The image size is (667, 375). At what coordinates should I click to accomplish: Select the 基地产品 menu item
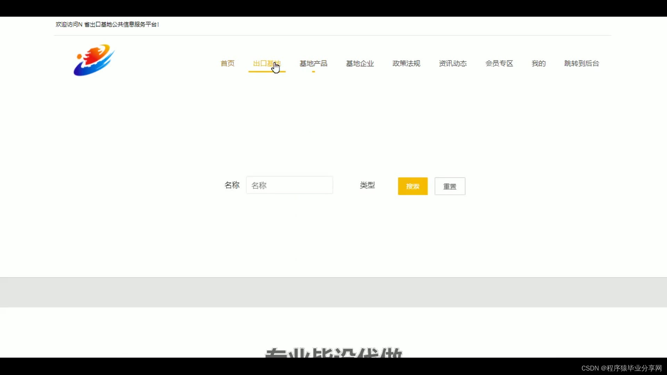pos(313,64)
